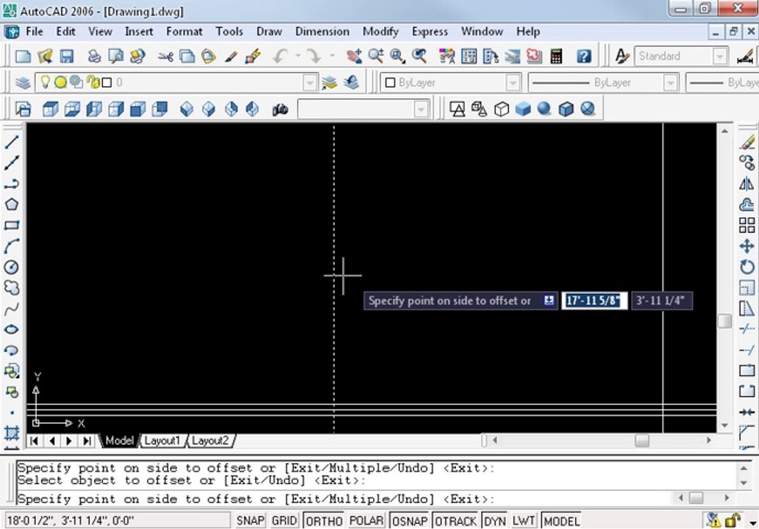Switch to the Model tab
759x529 pixels.
click(119, 441)
